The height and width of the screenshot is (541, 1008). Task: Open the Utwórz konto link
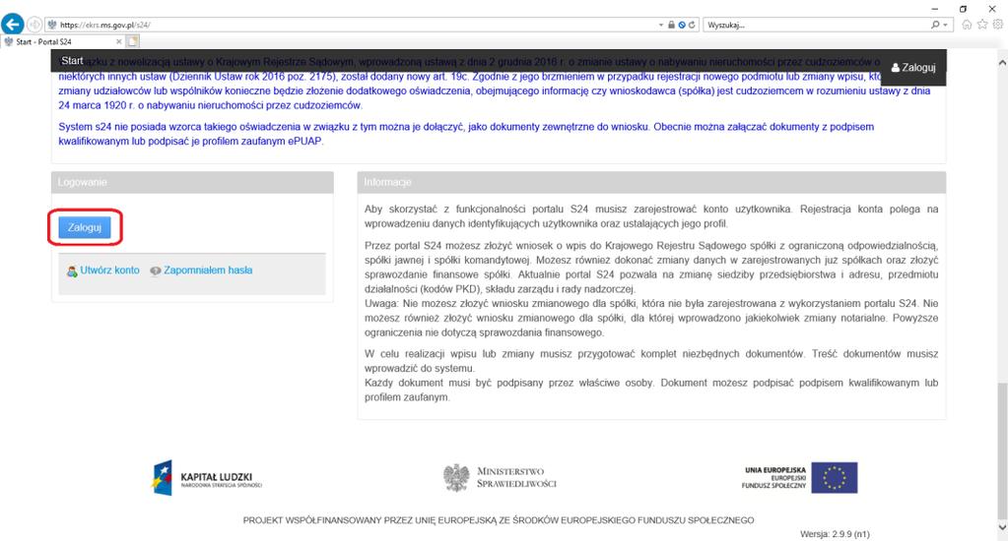[110, 270]
